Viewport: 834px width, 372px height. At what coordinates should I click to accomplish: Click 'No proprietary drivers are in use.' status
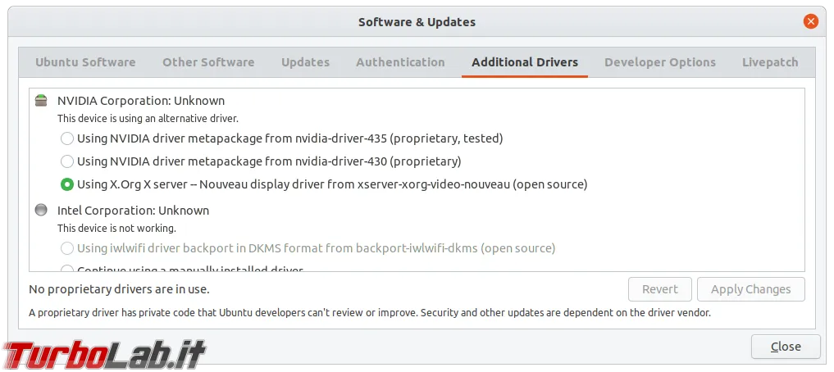(119, 289)
